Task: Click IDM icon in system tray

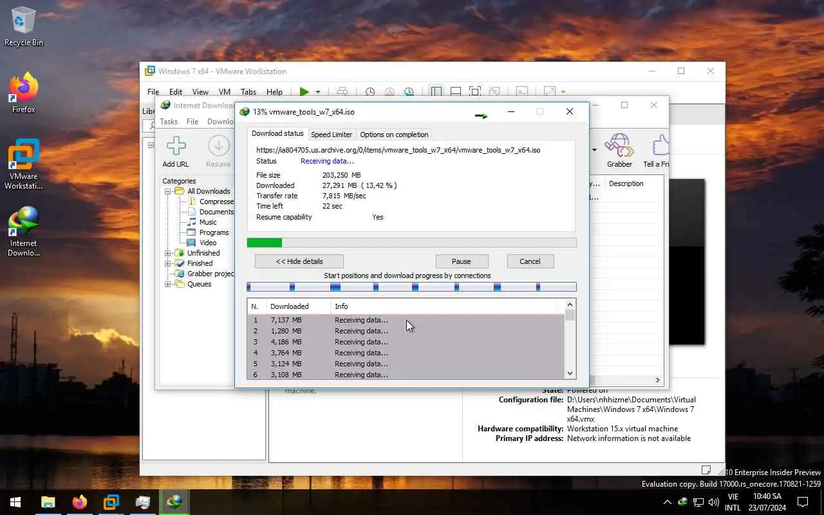Action: click(682, 502)
